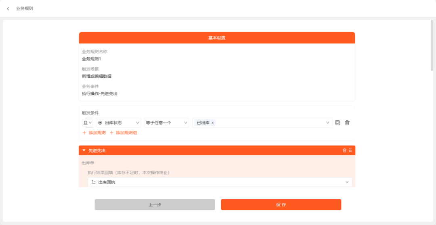The width and height of the screenshot is (436, 225).
Task: Click the 新增或编辑数据 trigger scene value
Action: pyautogui.click(x=97, y=76)
